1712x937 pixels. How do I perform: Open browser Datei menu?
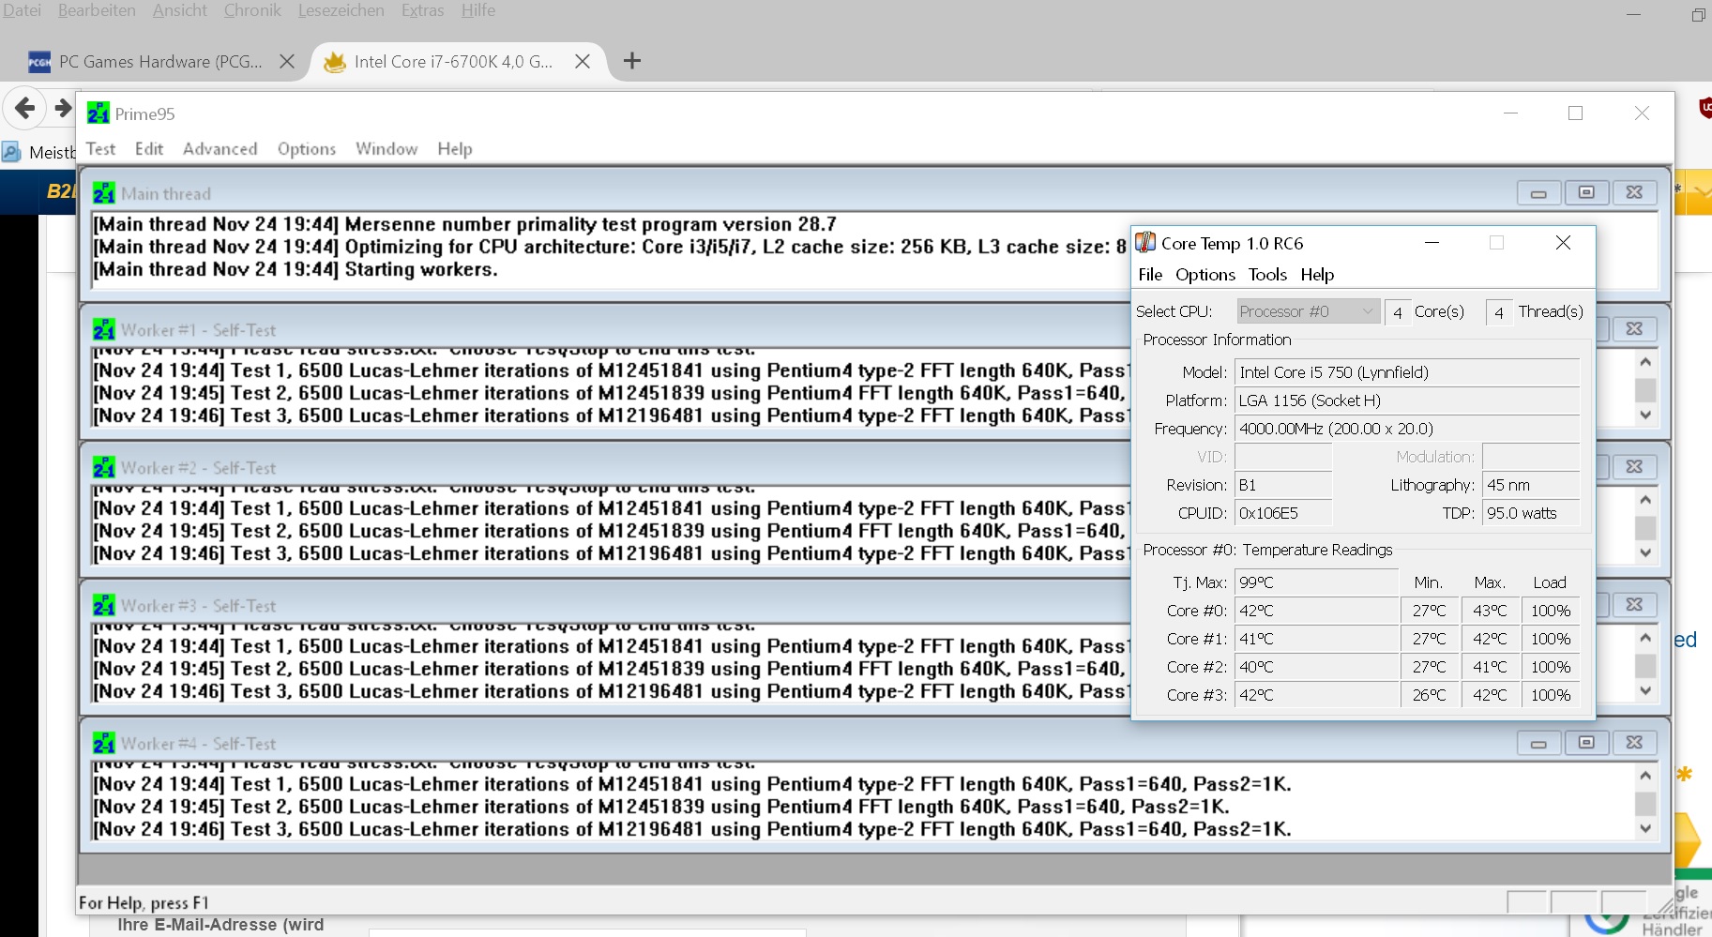(x=22, y=10)
